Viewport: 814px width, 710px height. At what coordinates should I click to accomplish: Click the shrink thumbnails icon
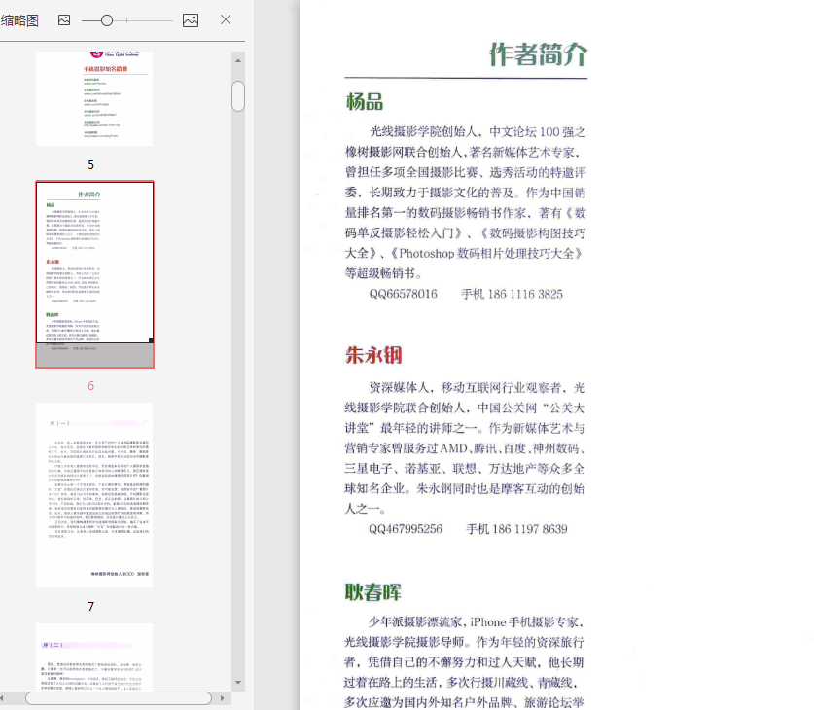64,20
